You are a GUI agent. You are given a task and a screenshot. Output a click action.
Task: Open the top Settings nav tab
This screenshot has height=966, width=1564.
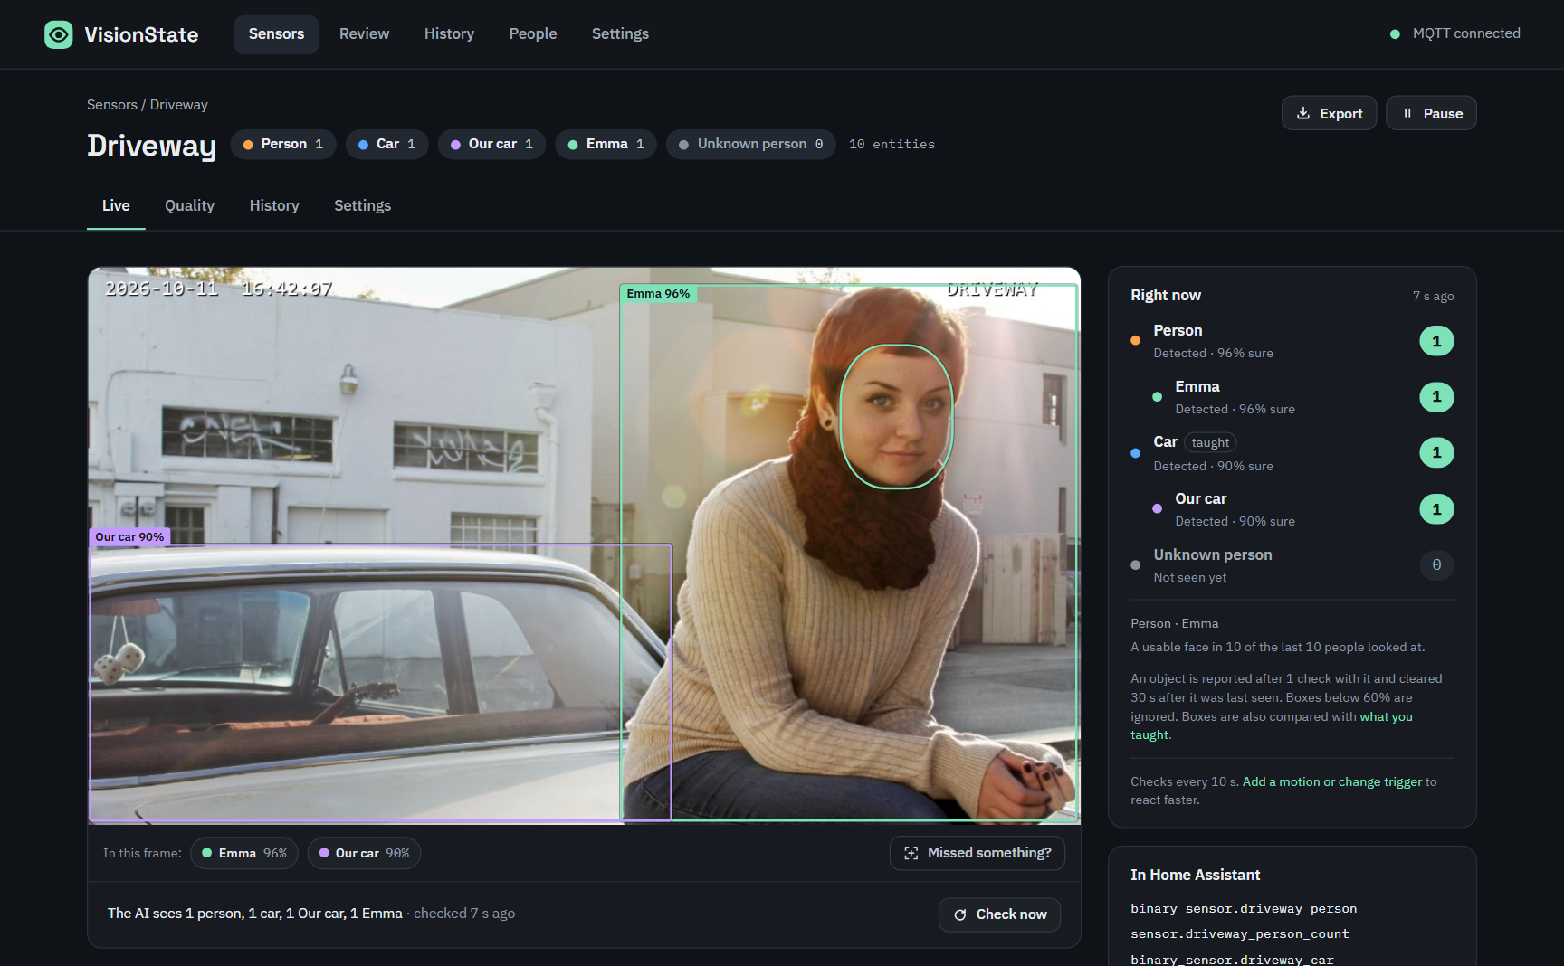coord(620,33)
